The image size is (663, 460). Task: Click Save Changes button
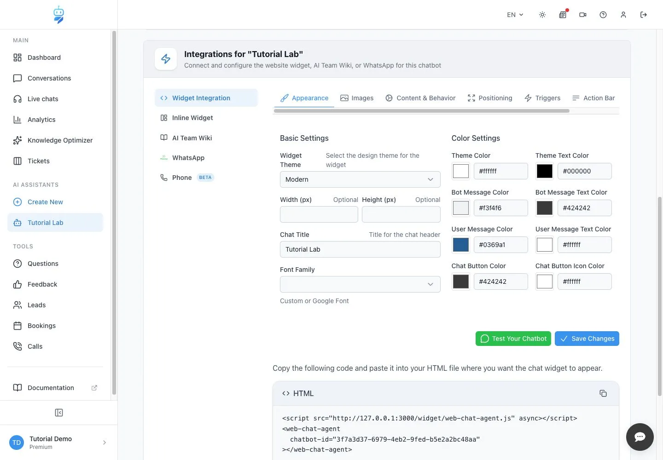point(587,339)
